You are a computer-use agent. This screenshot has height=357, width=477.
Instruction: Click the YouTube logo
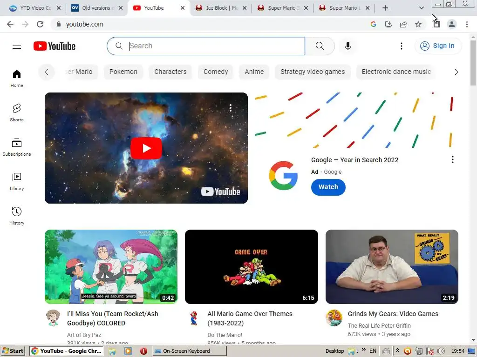pyautogui.click(x=55, y=46)
